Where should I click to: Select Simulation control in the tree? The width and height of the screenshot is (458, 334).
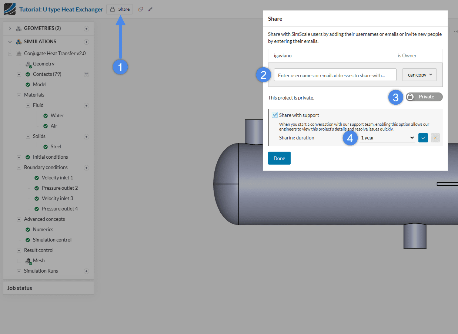(52, 240)
